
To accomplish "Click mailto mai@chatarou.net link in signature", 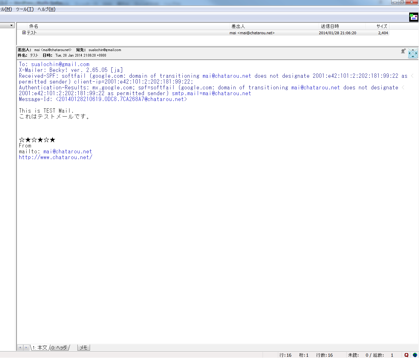I will [68, 151].
